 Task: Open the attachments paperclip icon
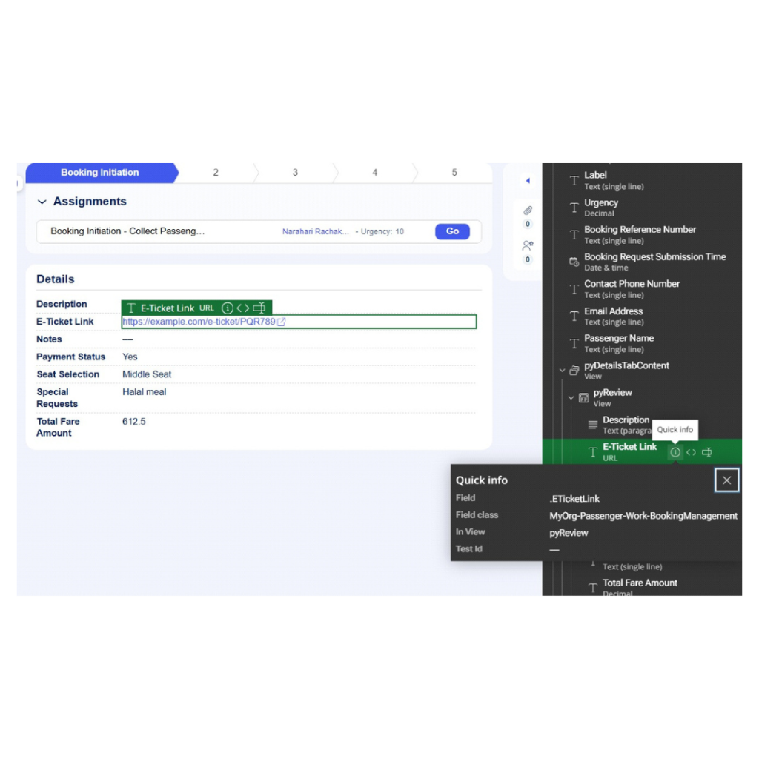coord(528,211)
